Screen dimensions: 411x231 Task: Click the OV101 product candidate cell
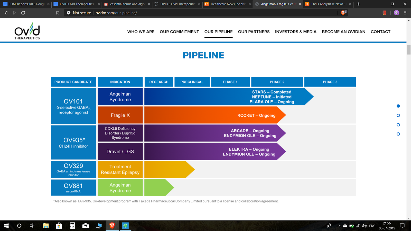73,106
